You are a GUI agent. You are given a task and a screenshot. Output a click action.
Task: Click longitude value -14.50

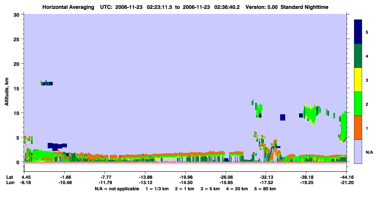(185, 183)
